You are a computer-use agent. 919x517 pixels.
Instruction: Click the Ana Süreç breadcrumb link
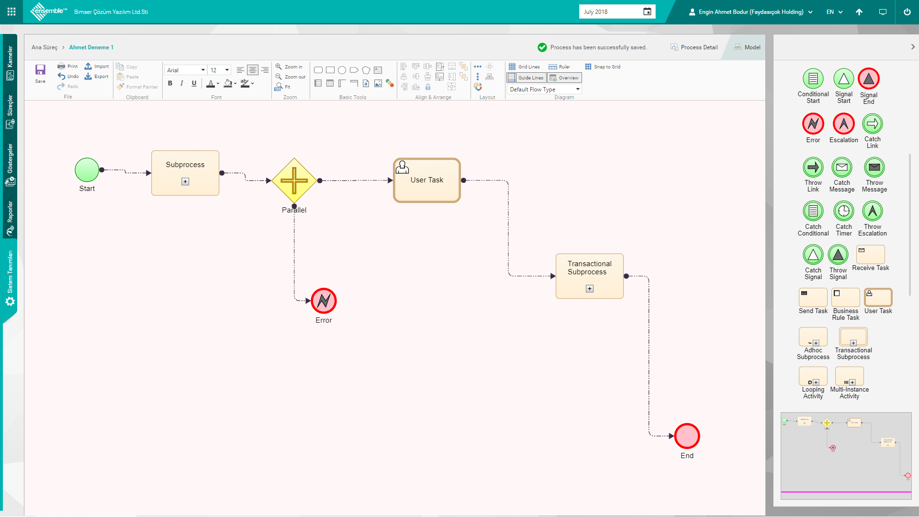45,47
